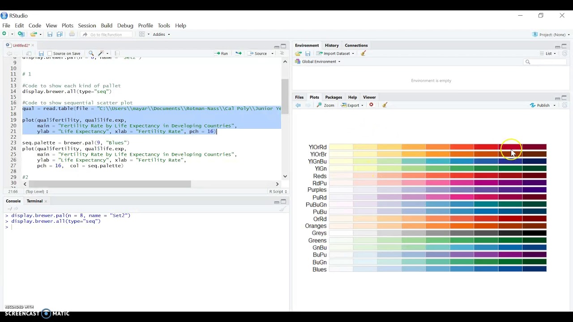Open the File menu
The width and height of the screenshot is (573, 322).
6,25
